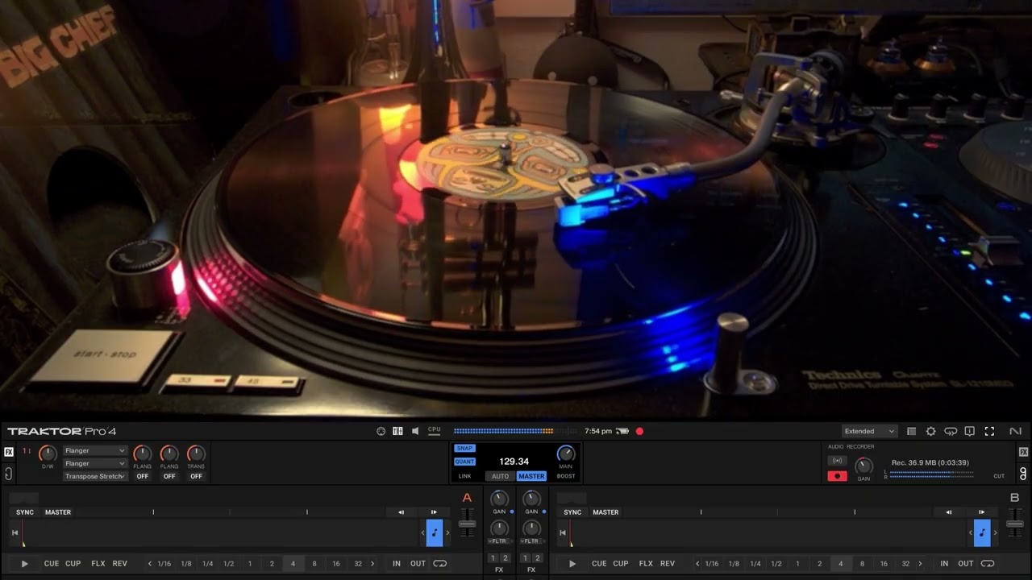Click Deck A CUP button
The width and height of the screenshot is (1032, 580).
tap(73, 564)
